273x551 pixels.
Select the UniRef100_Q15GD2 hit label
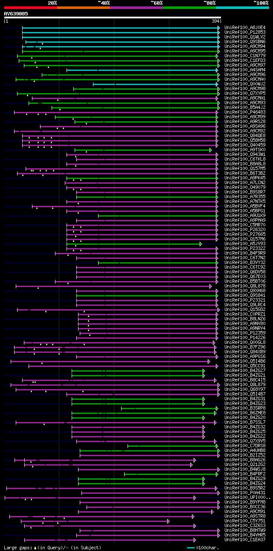244,309
